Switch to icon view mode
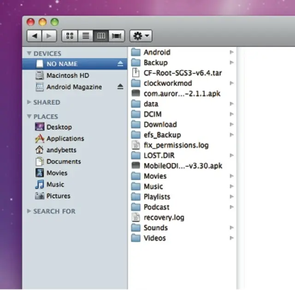This screenshot has width=295, height=290. pyautogui.click(x=70, y=36)
